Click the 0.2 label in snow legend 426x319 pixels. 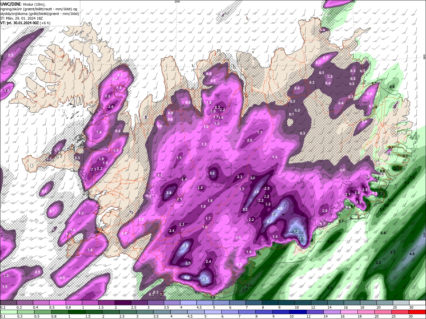click(x=3, y=307)
